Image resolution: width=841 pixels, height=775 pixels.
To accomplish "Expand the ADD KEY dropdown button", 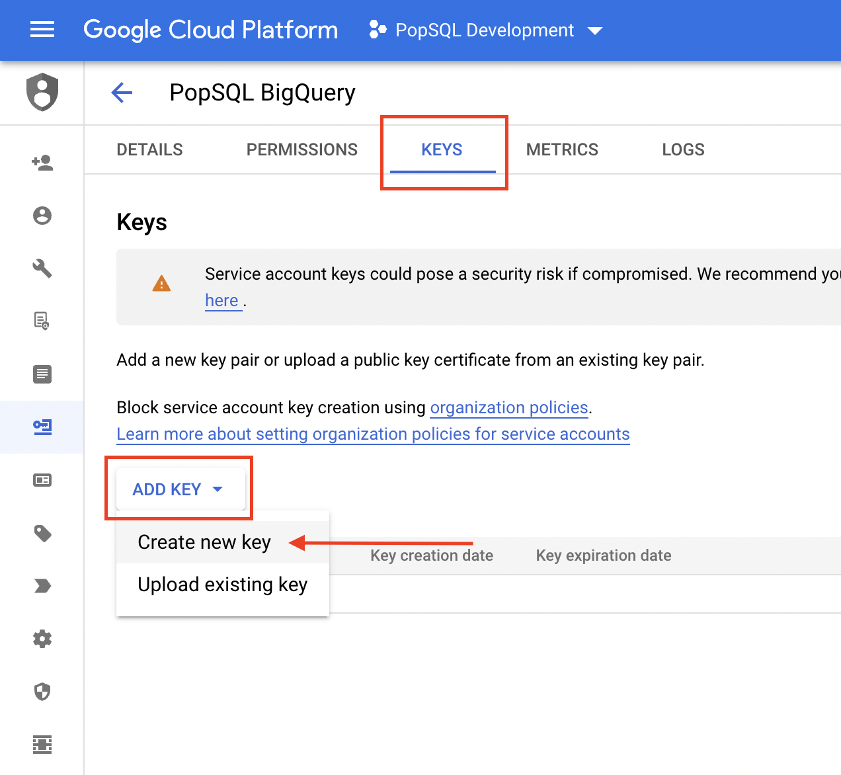I will click(179, 489).
